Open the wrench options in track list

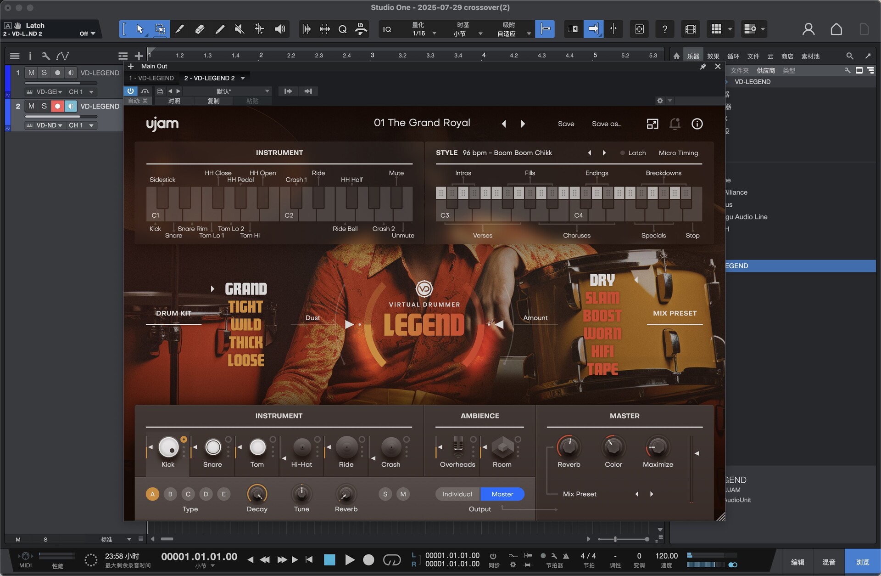coord(45,56)
